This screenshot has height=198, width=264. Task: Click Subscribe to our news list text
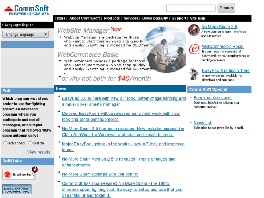219,128
